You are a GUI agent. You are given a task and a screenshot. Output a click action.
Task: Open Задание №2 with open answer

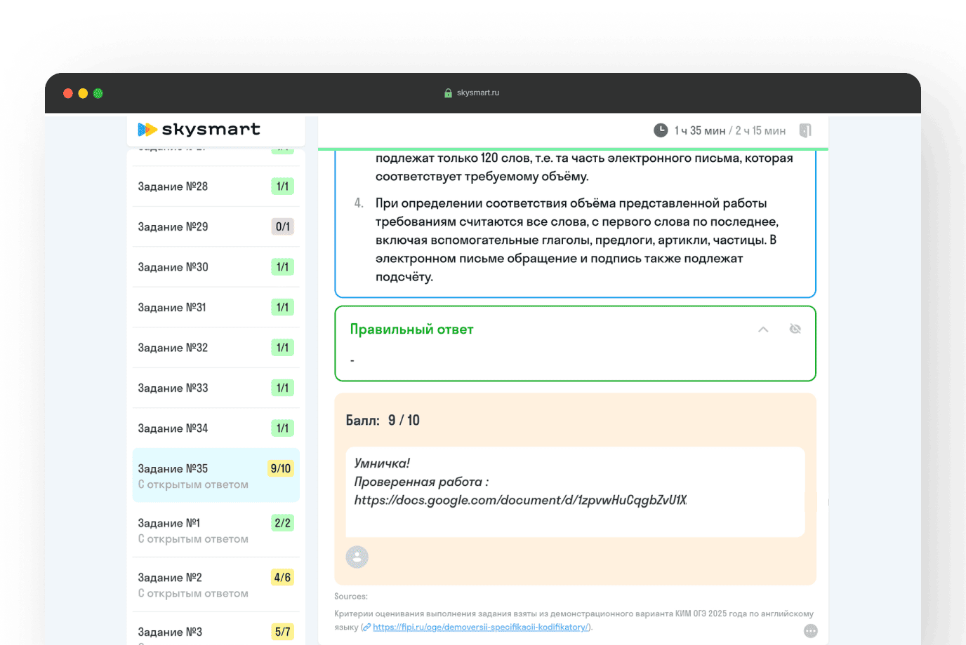tap(216, 585)
